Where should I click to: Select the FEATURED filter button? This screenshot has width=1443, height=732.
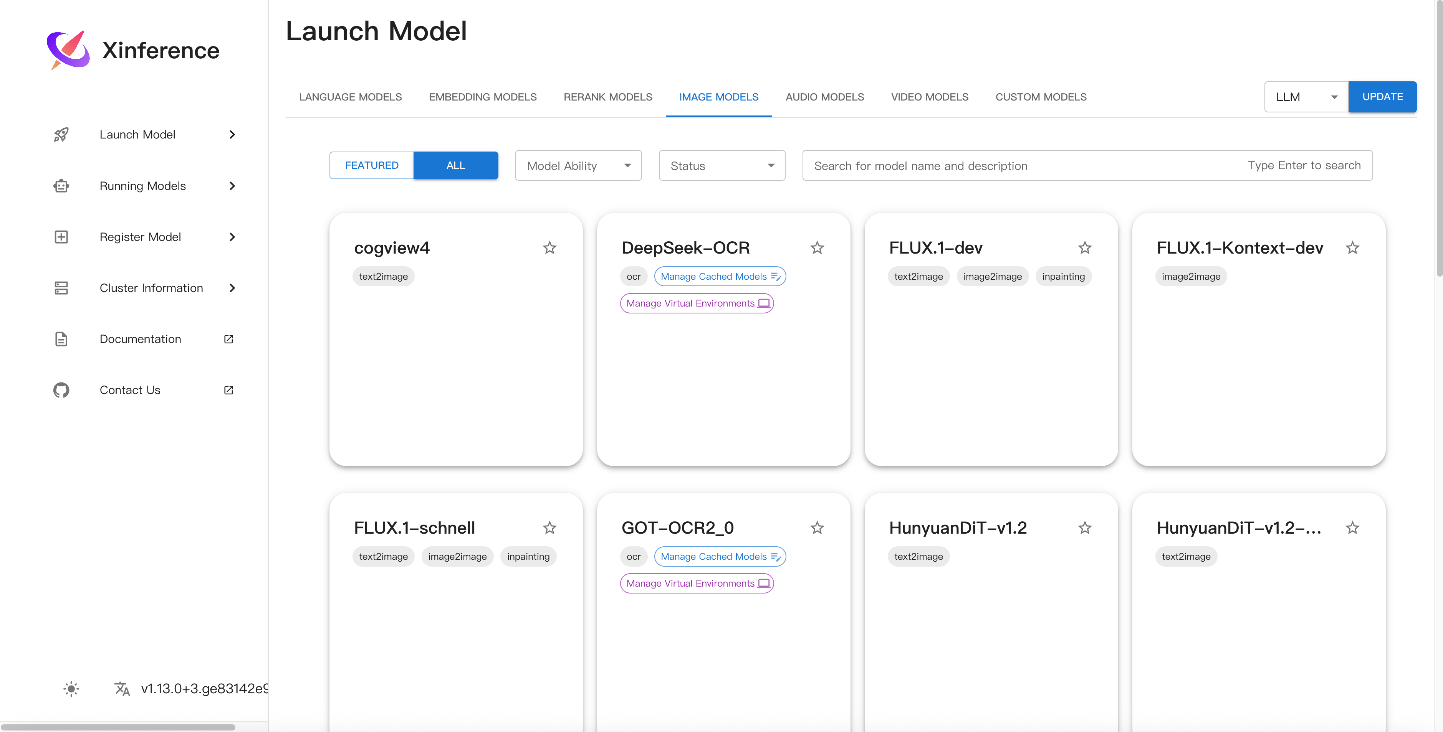[x=372, y=165]
